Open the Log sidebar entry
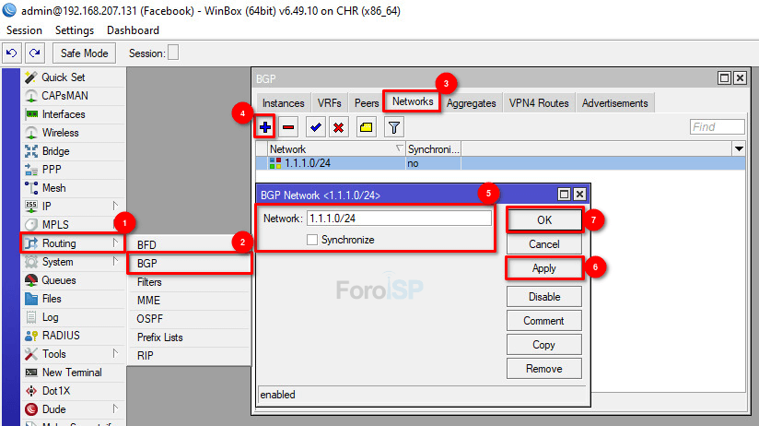759x426 pixels. click(x=50, y=317)
